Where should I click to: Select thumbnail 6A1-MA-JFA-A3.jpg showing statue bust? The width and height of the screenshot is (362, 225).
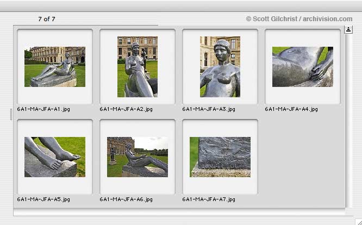pyautogui.click(x=220, y=67)
